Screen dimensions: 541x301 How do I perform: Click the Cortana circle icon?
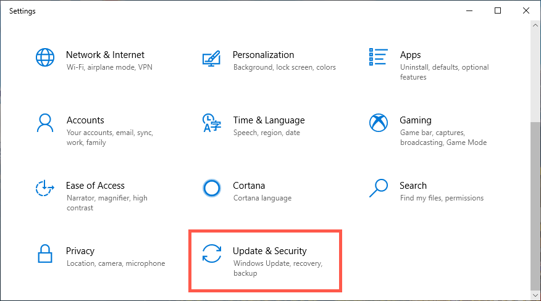pos(212,188)
